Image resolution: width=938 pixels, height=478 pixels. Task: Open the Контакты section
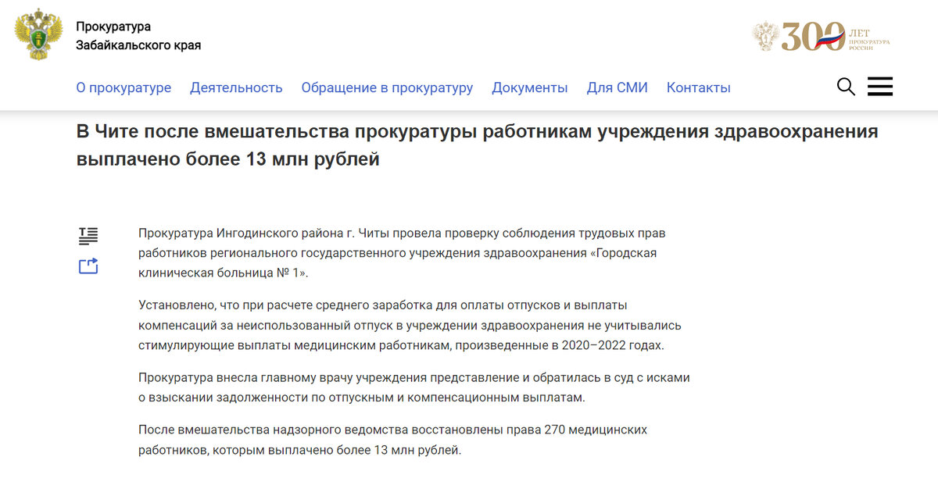pyautogui.click(x=698, y=87)
